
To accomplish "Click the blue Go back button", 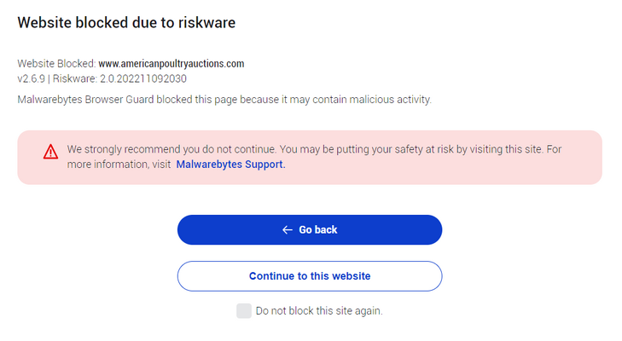I will click(310, 229).
